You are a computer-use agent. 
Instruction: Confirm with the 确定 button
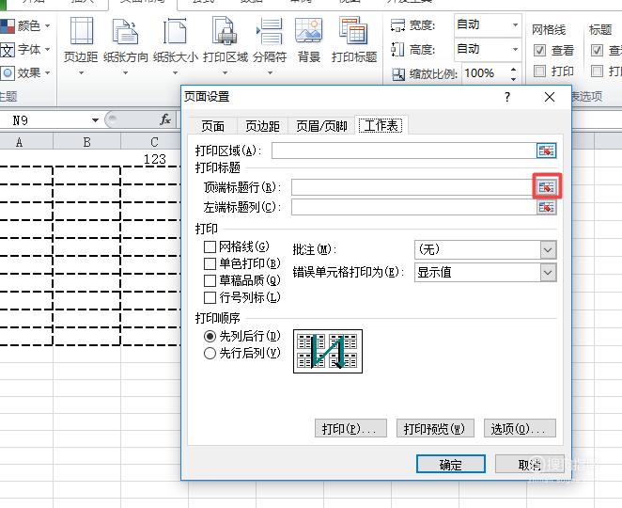point(451,465)
